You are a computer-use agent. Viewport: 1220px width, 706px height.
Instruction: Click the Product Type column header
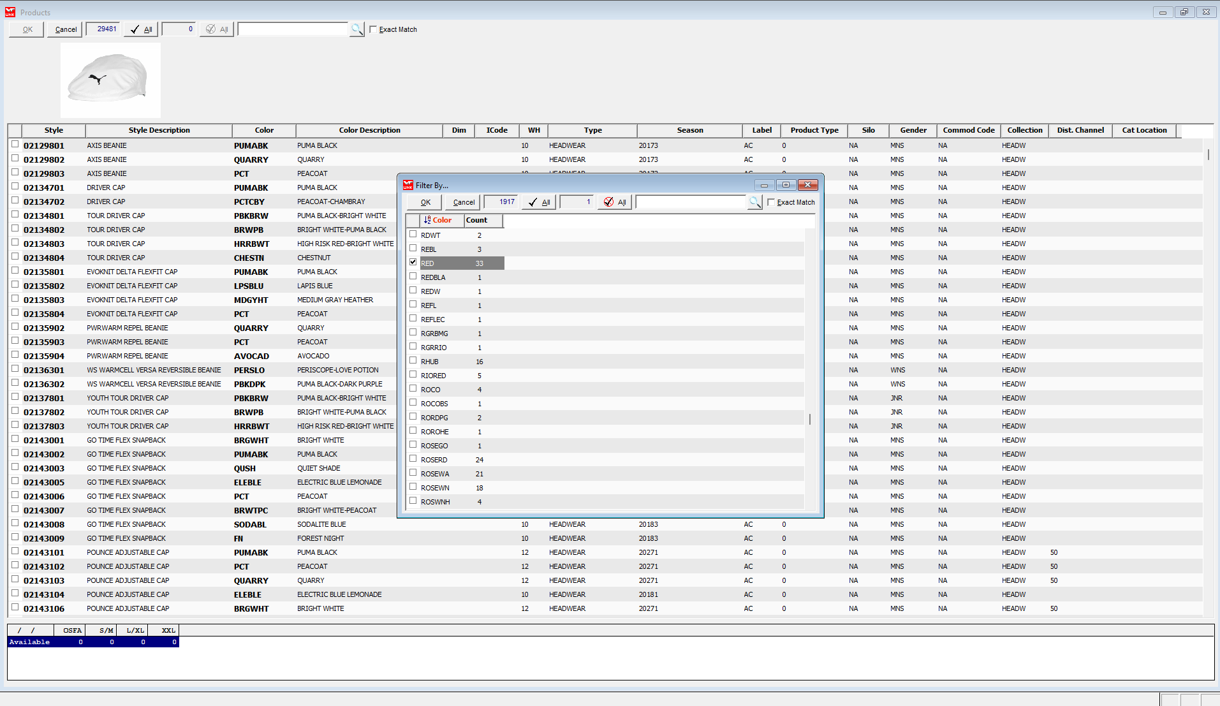click(814, 130)
